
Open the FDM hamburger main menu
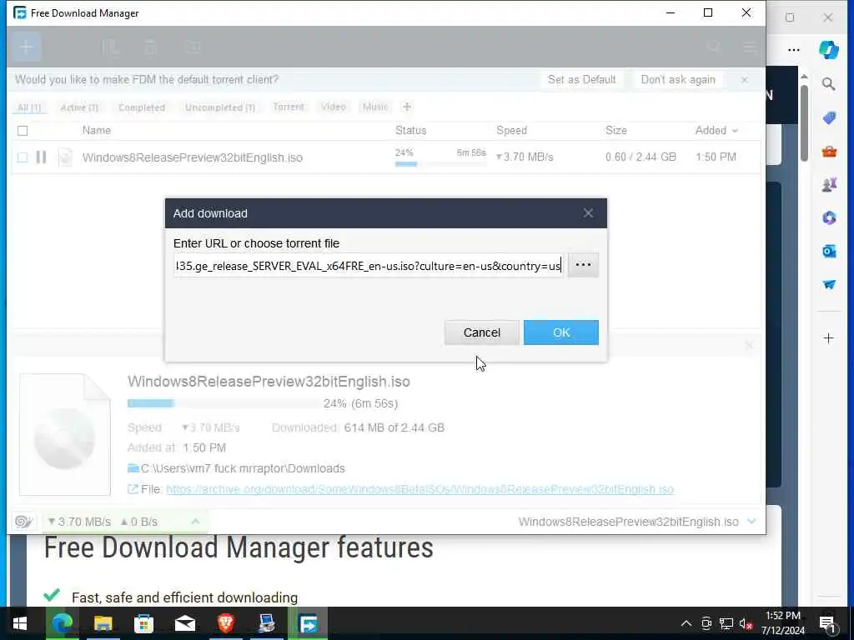(x=750, y=47)
